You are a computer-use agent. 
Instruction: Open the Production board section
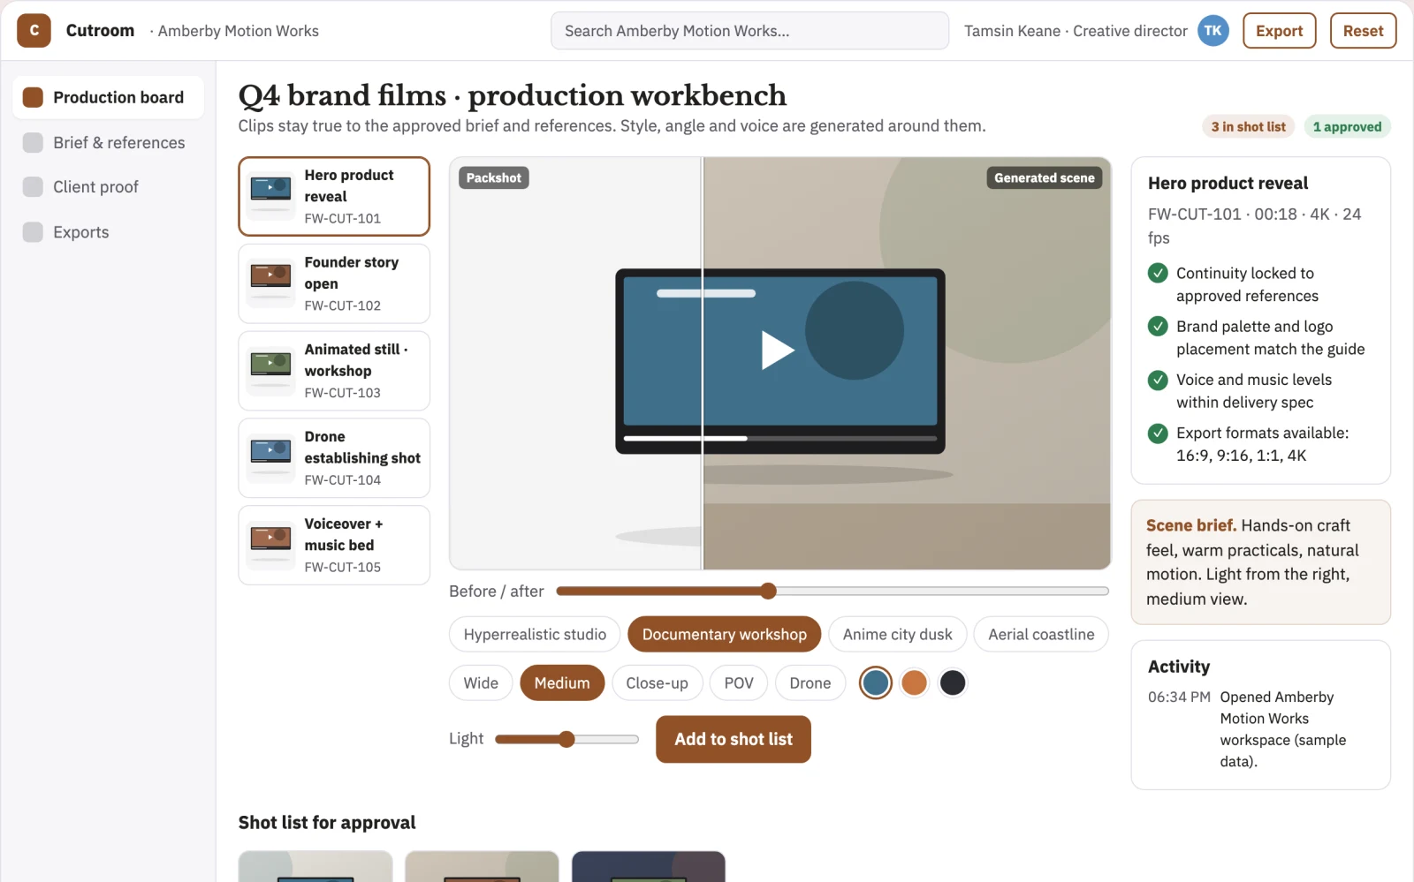click(108, 97)
